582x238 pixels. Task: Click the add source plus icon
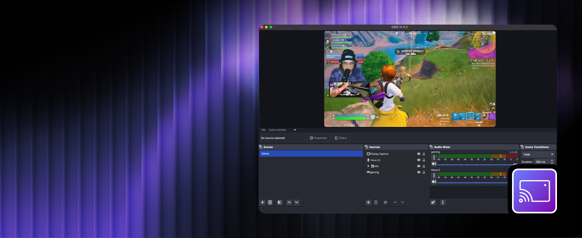[x=369, y=202]
